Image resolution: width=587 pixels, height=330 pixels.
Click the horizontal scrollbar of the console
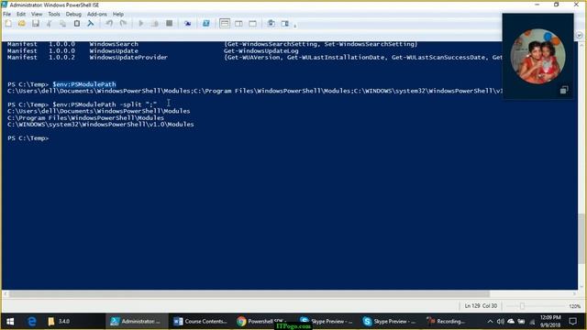pos(249,294)
